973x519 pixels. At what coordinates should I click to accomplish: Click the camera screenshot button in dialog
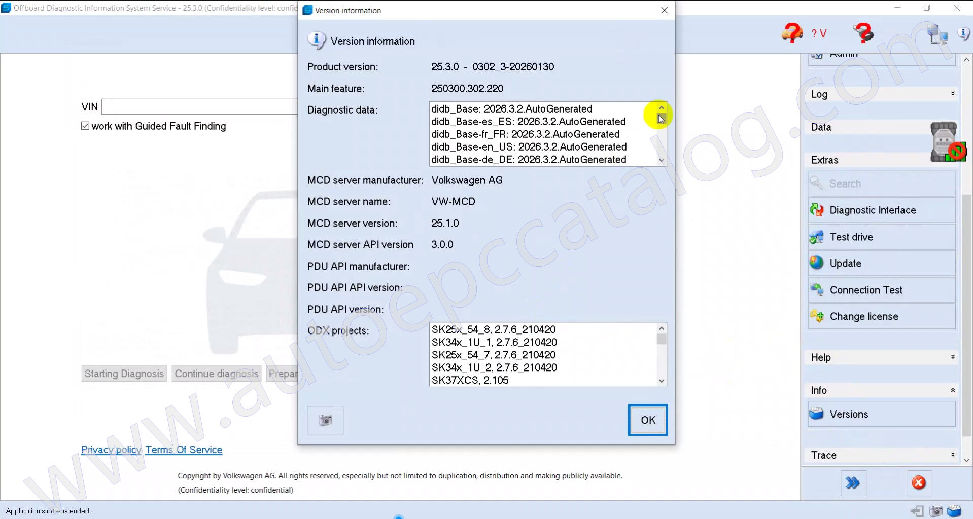[x=325, y=420]
